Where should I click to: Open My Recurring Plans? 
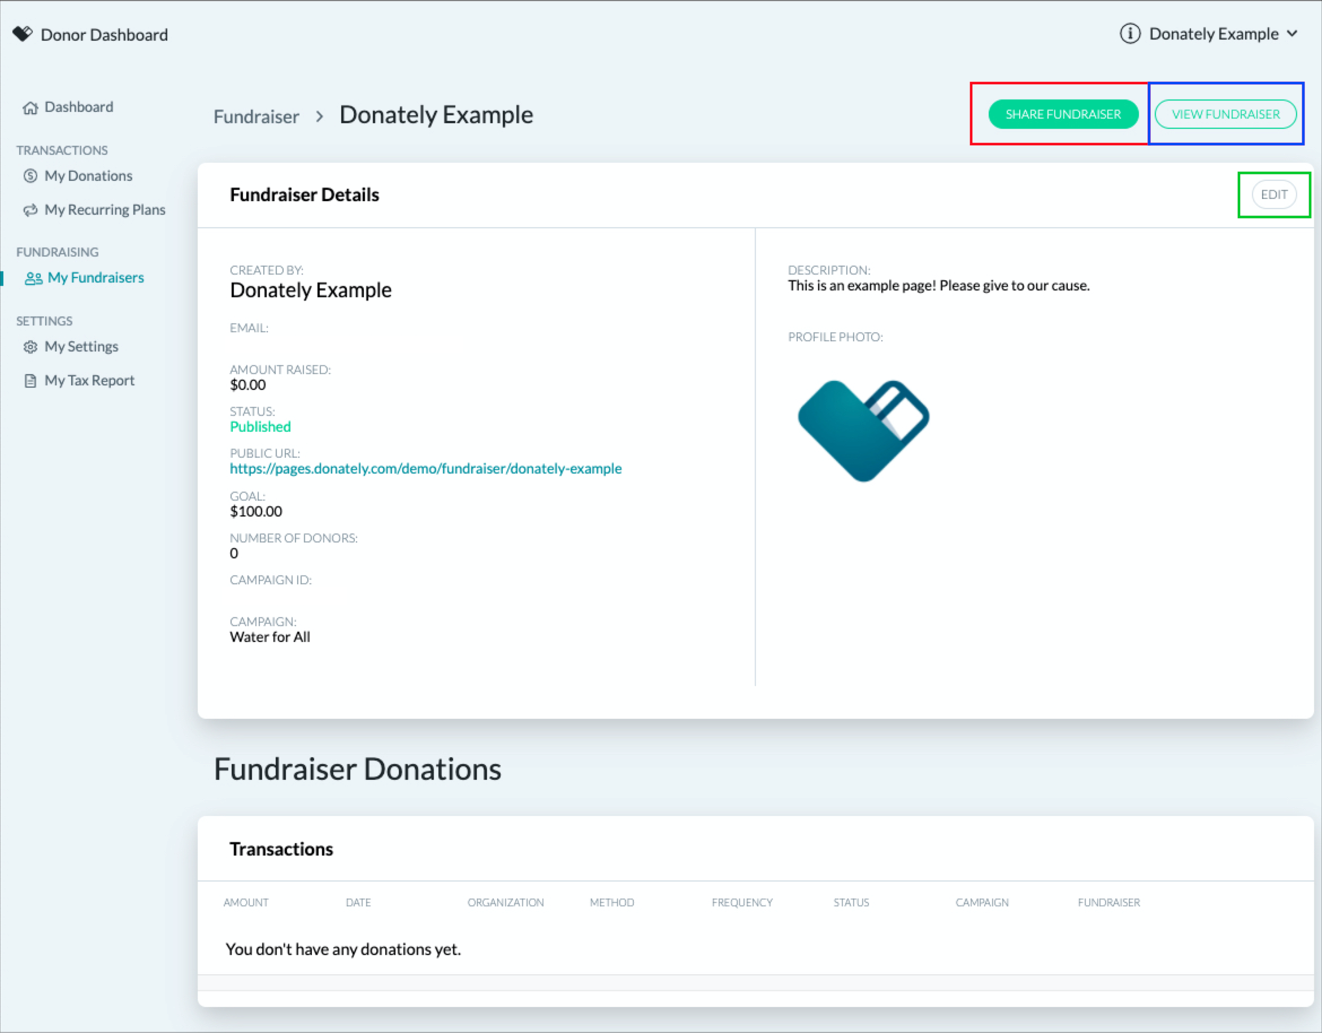tap(105, 210)
